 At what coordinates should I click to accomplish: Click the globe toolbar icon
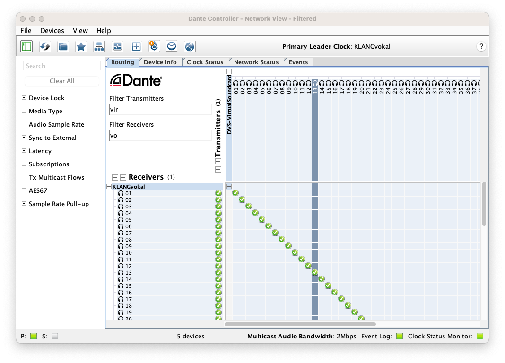click(x=190, y=46)
